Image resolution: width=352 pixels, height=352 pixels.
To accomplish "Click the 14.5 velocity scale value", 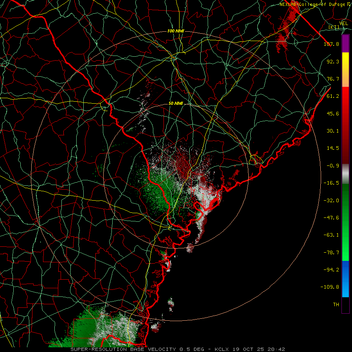I will pos(333,148).
